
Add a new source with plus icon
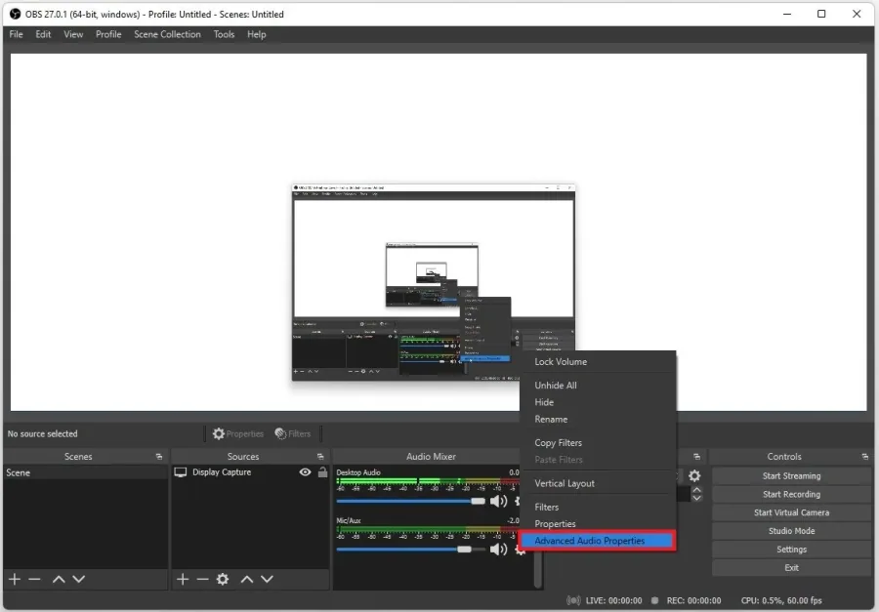pyautogui.click(x=183, y=579)
